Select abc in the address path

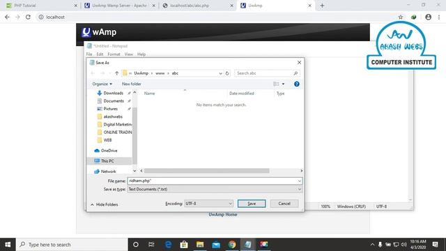tap(175, 73)
